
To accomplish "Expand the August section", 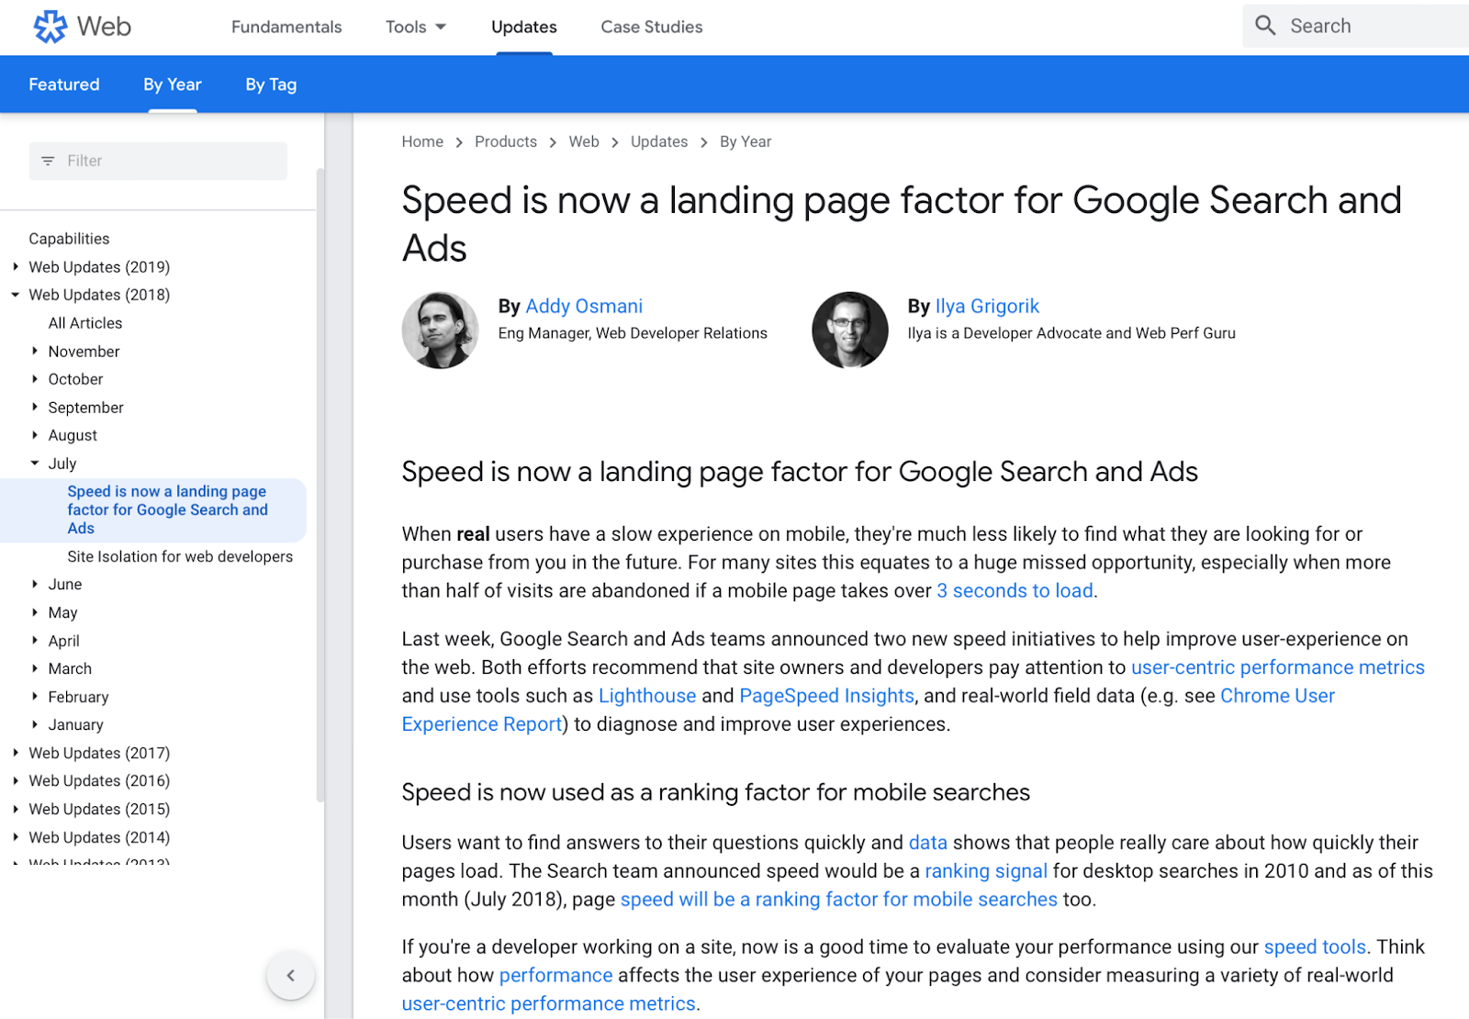I will click(x=35, y=435).
